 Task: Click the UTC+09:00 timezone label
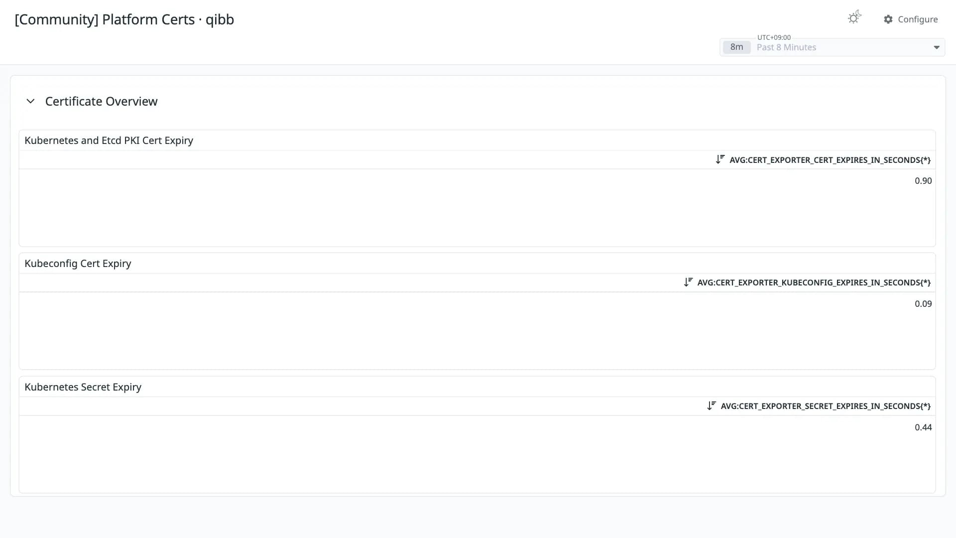[774, 37]
